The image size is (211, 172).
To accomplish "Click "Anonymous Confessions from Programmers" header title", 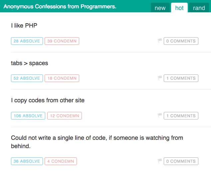I will pyautogui.click(x=60, y=7).
